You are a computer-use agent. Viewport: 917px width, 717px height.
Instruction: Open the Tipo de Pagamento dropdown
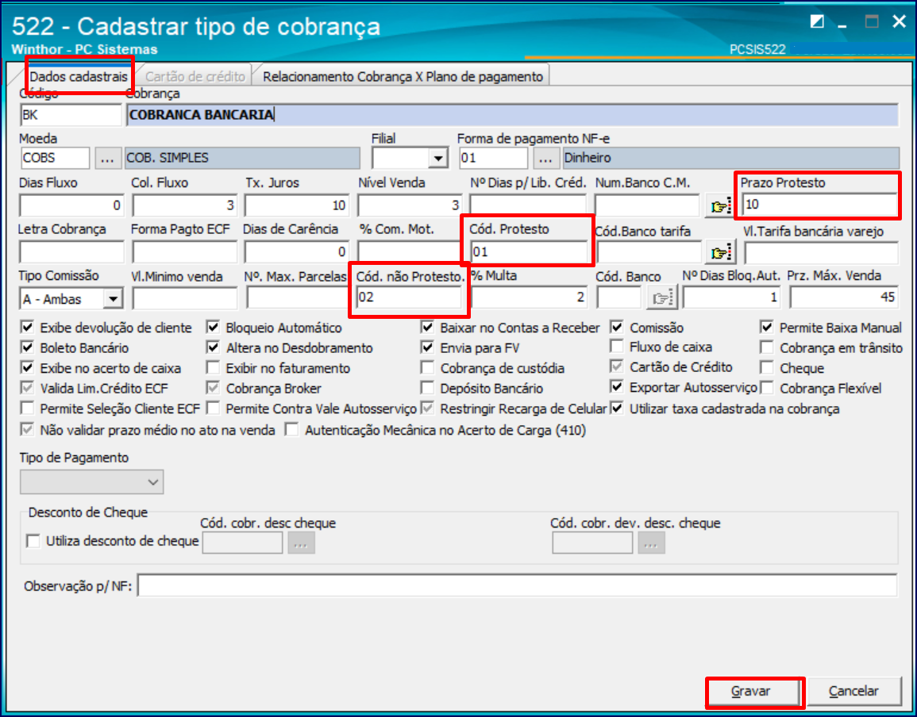[92, 482]
